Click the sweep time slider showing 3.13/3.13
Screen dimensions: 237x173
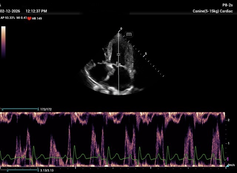pos(20,170)
